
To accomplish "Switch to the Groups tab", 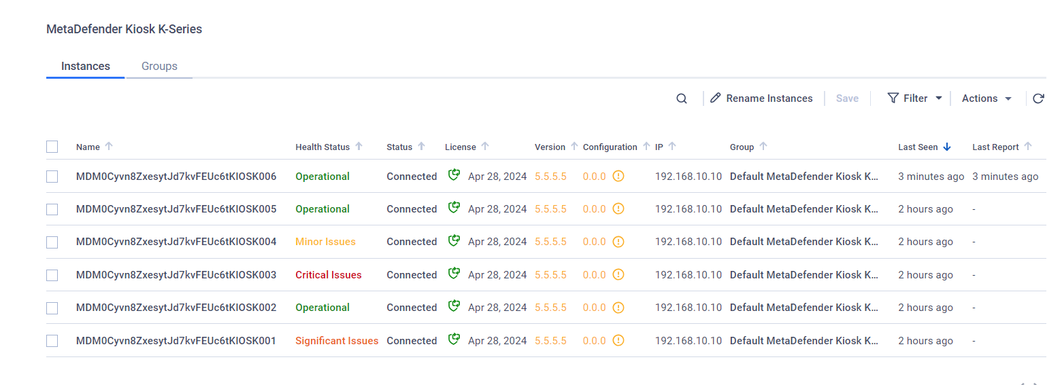I will (x=159, y=67).
